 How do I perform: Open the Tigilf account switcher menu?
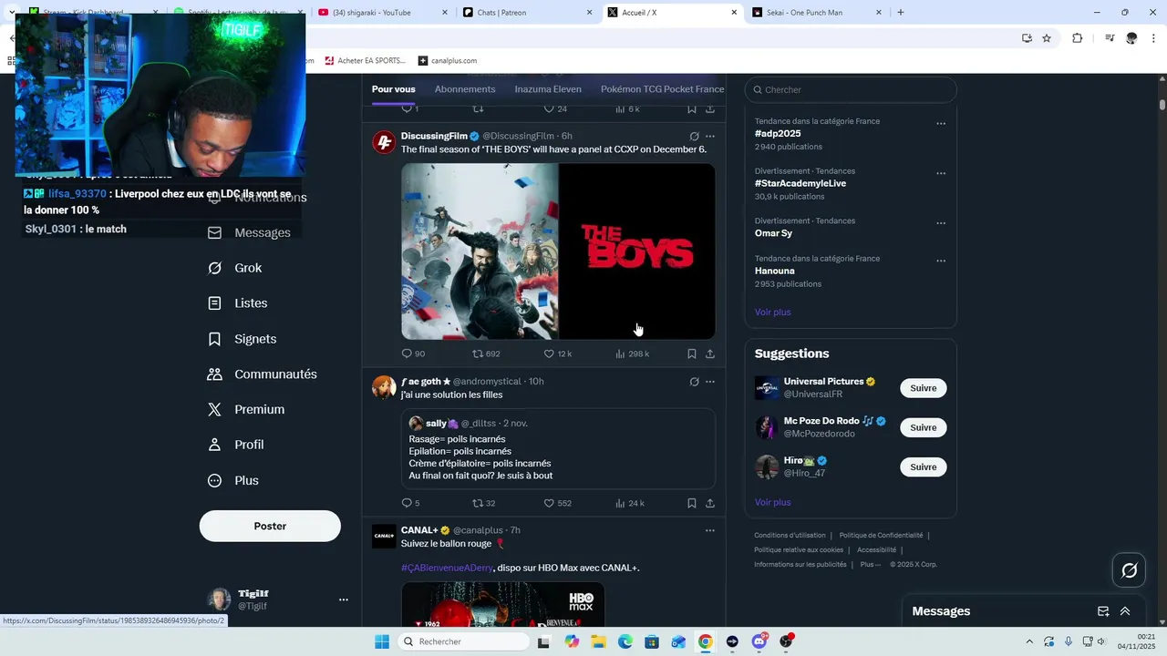coord(344,600)
